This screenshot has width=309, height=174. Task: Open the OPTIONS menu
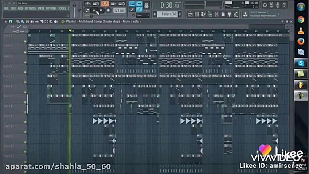click(x=51, y=8)
